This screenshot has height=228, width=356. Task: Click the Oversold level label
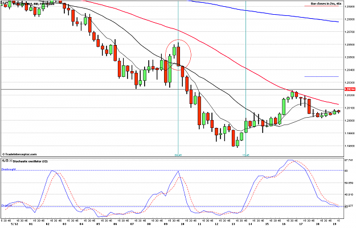(x=7, y=206)
